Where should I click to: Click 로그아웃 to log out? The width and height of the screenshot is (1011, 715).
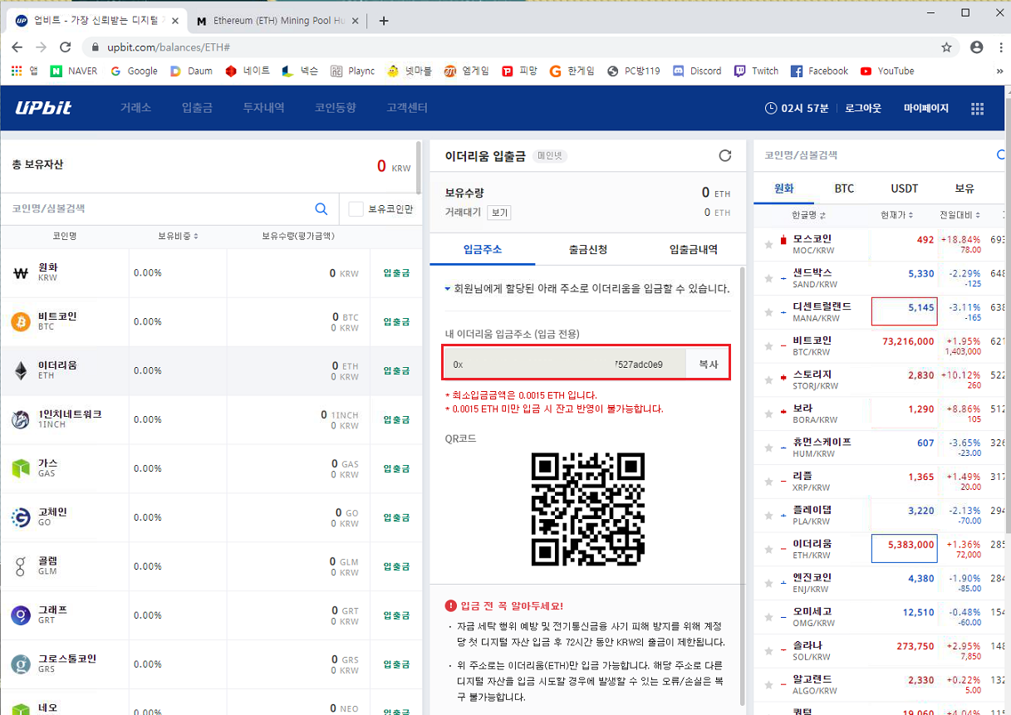click(x=863, y=109)
